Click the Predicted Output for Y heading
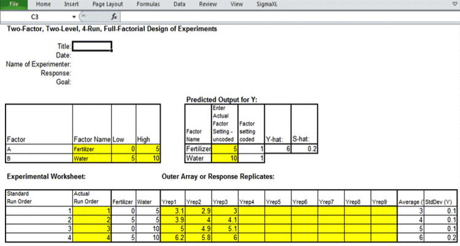The height and width of the screenshot is (246, 460). (222, 100)
